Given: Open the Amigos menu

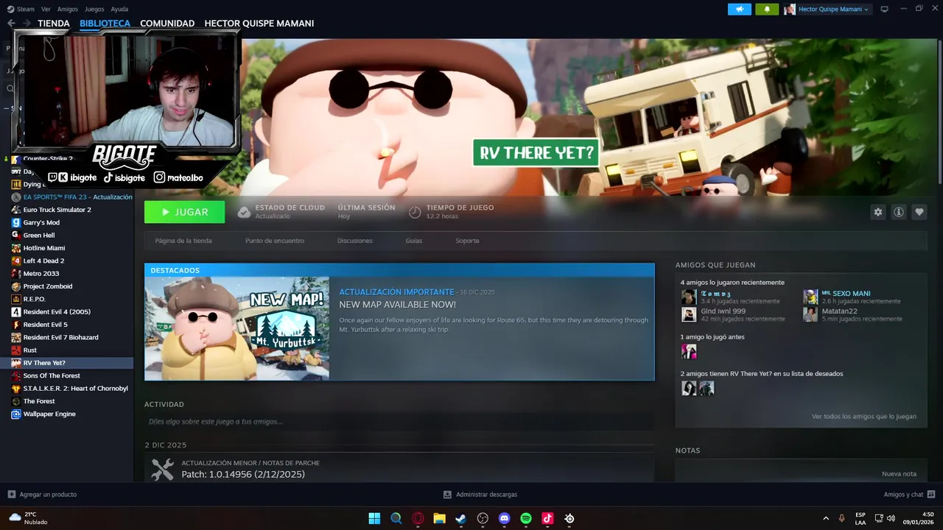Looking at the screenshot, I should click(x=68, y=9).
